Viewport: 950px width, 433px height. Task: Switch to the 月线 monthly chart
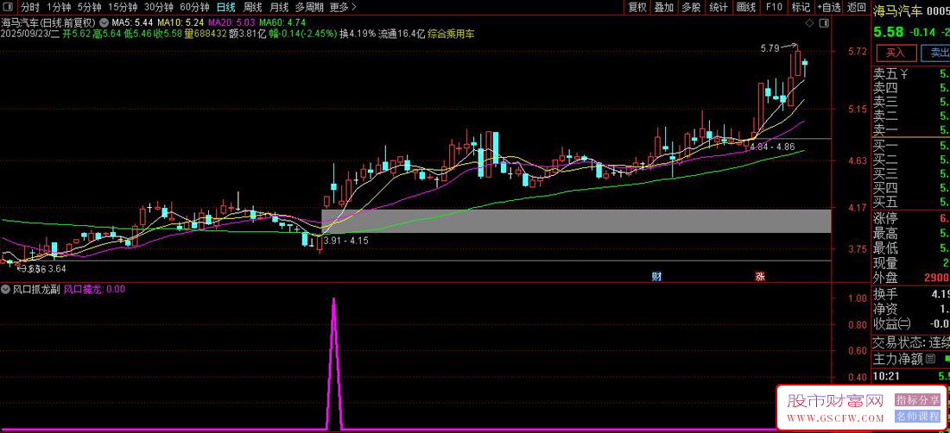(279, 7)
